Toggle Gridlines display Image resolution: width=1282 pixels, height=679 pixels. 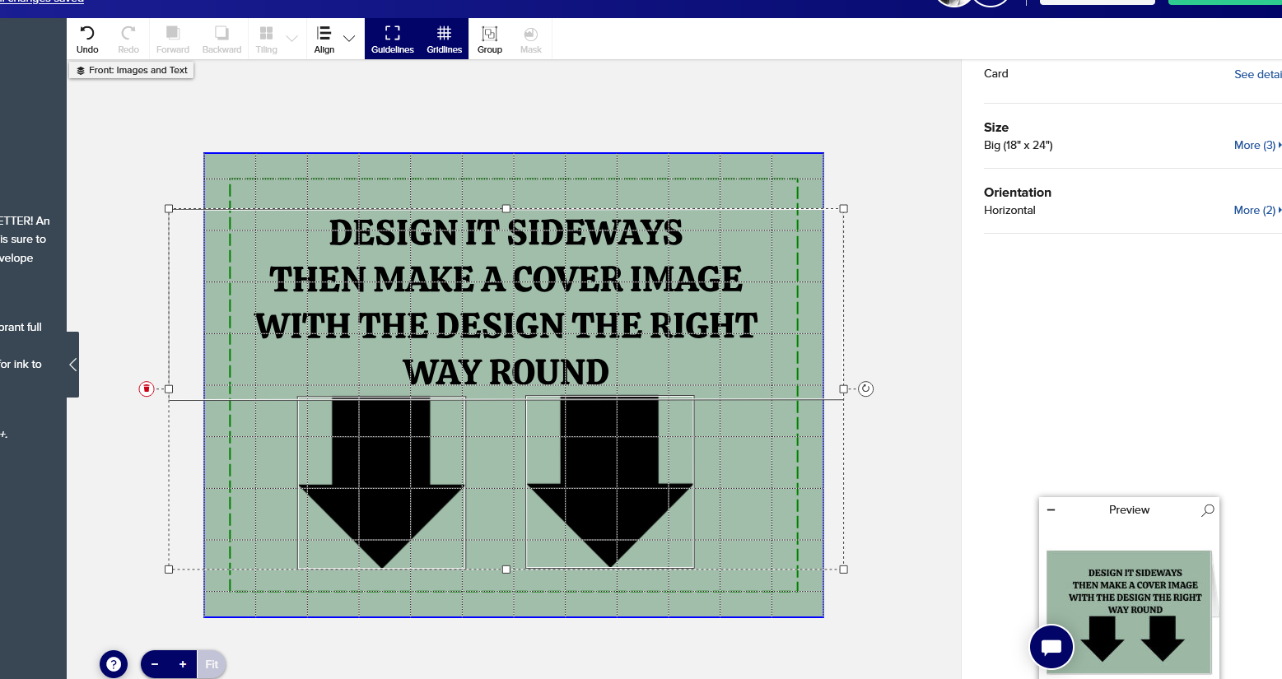click(x=444, y=40)
